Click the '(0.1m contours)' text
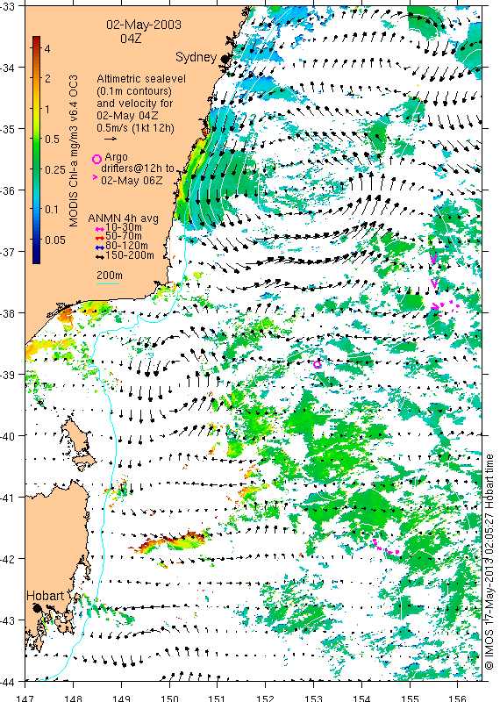 point(134,91)
